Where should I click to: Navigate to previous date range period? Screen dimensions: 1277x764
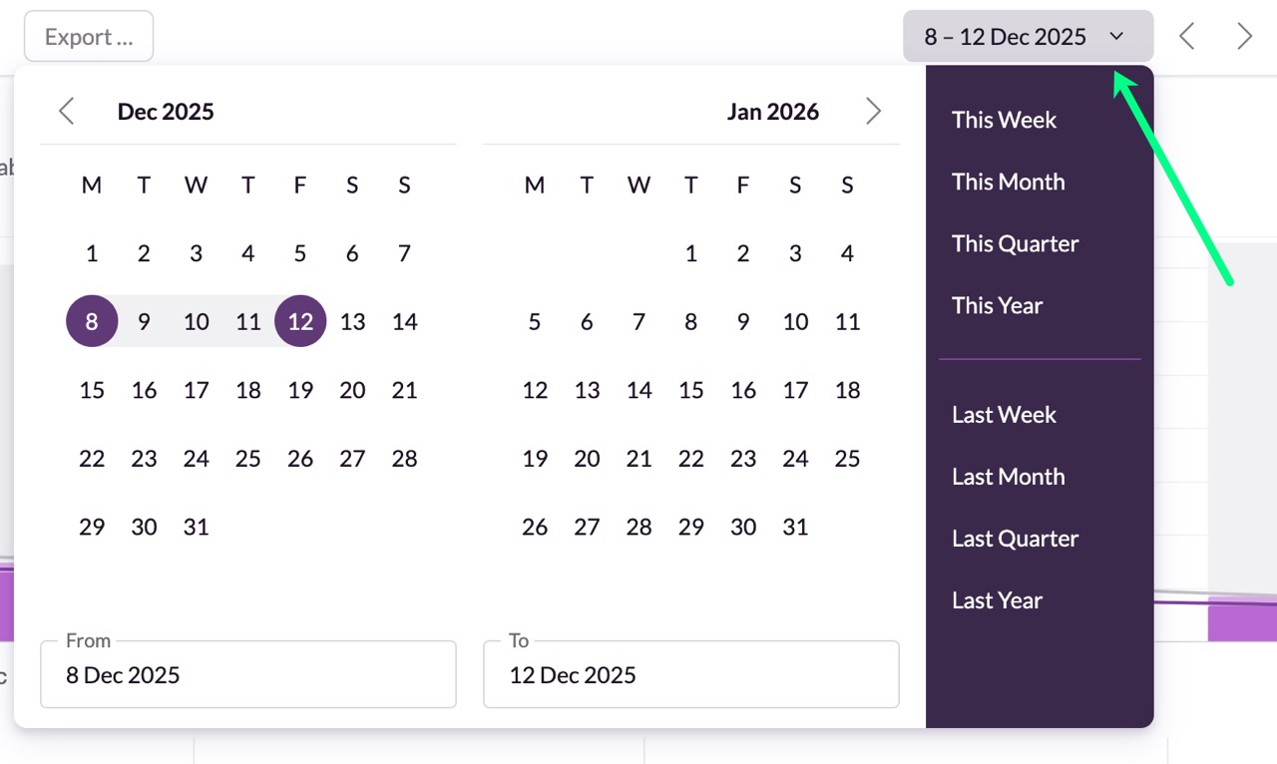point(1186,37)
